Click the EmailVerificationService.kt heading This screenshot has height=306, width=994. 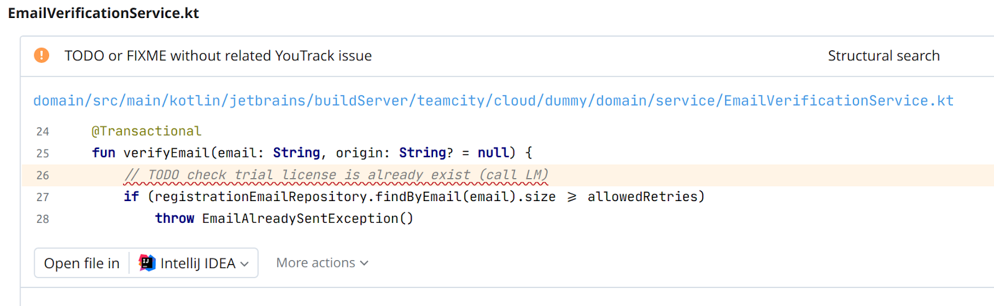(103, 13)
